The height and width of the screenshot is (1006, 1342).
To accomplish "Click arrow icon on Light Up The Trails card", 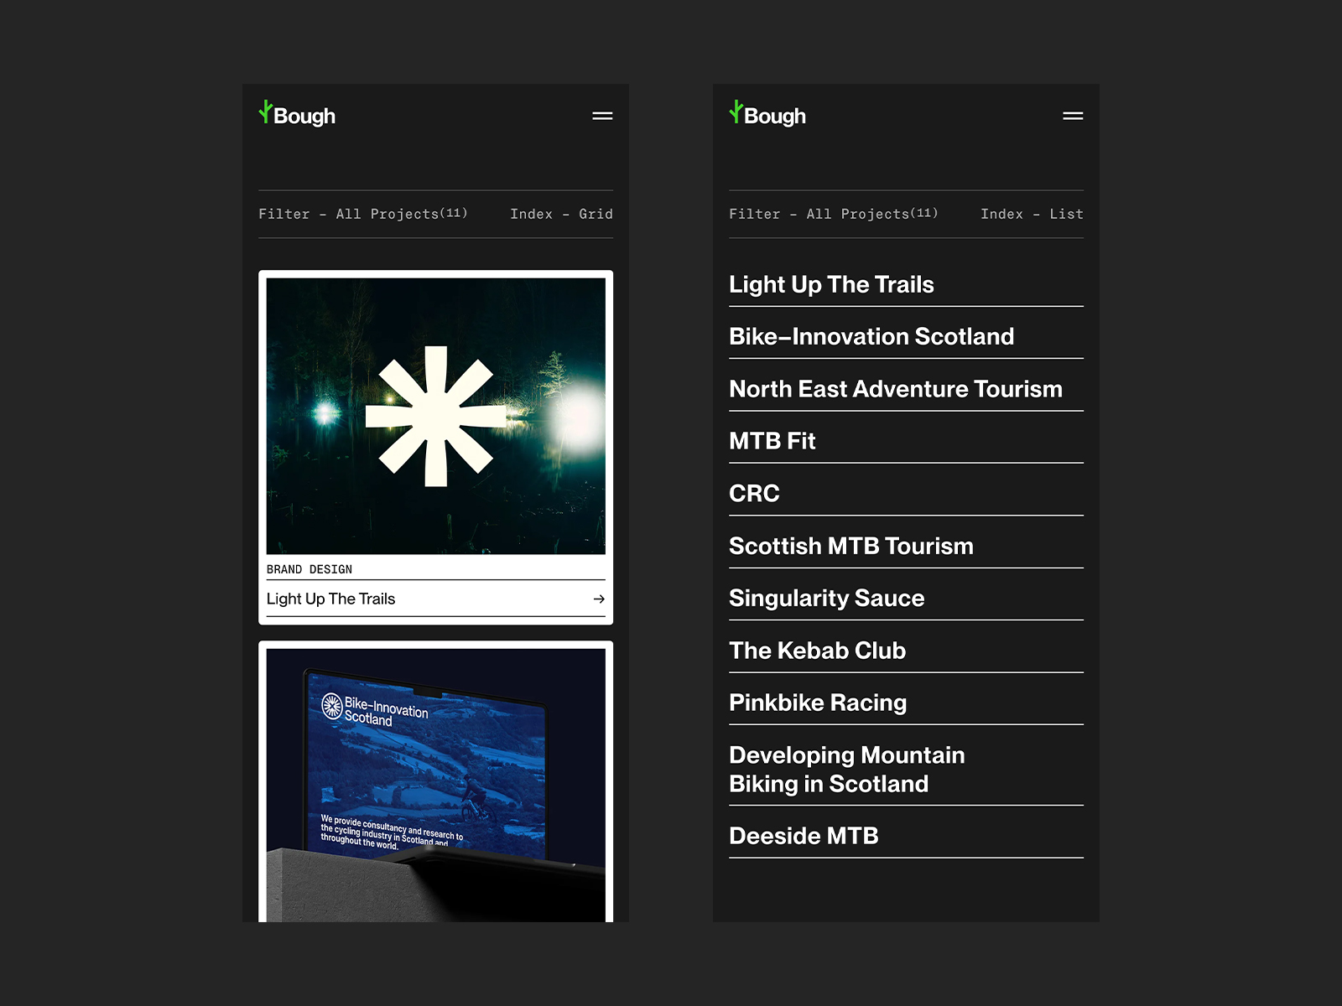I will [599, 599].
